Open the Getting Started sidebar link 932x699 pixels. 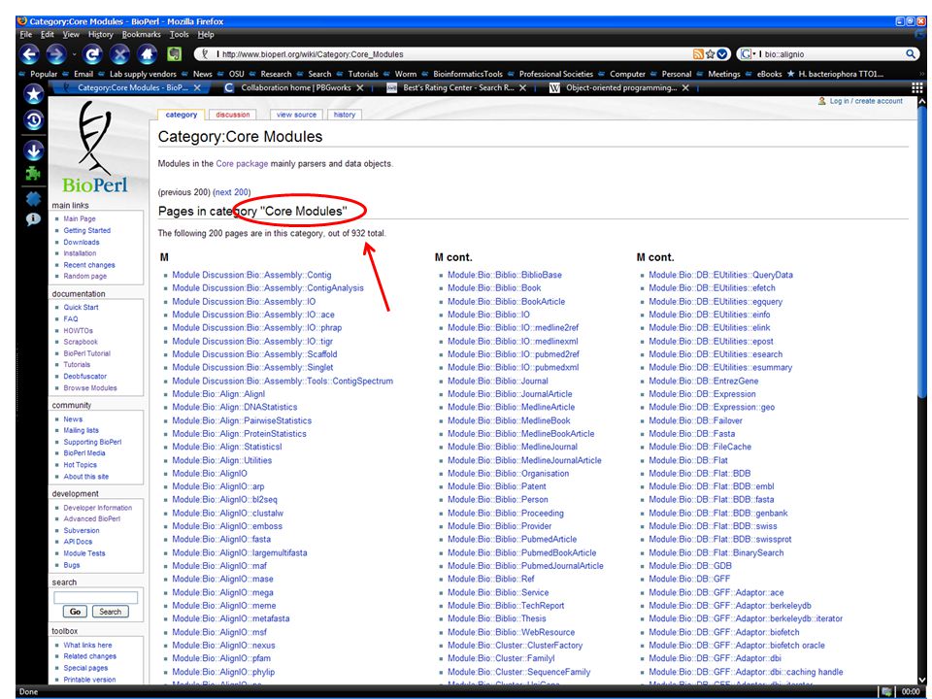tap(86, 231)
